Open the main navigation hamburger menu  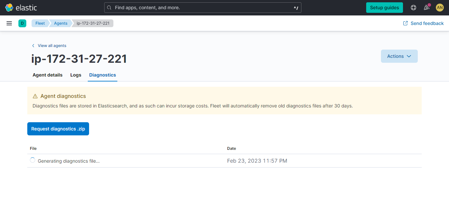(x=9, y=23)
